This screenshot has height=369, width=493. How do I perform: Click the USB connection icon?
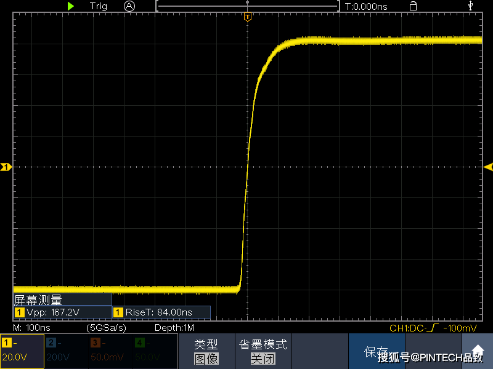[470, 6]
